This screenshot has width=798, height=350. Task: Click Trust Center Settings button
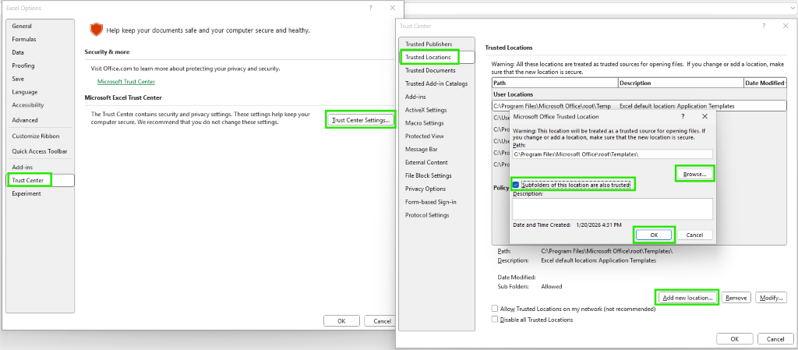(360, 120)
